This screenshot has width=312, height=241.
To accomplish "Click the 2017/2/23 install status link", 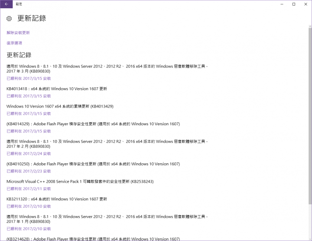I will pyautogui.click(x=29, y=171).
